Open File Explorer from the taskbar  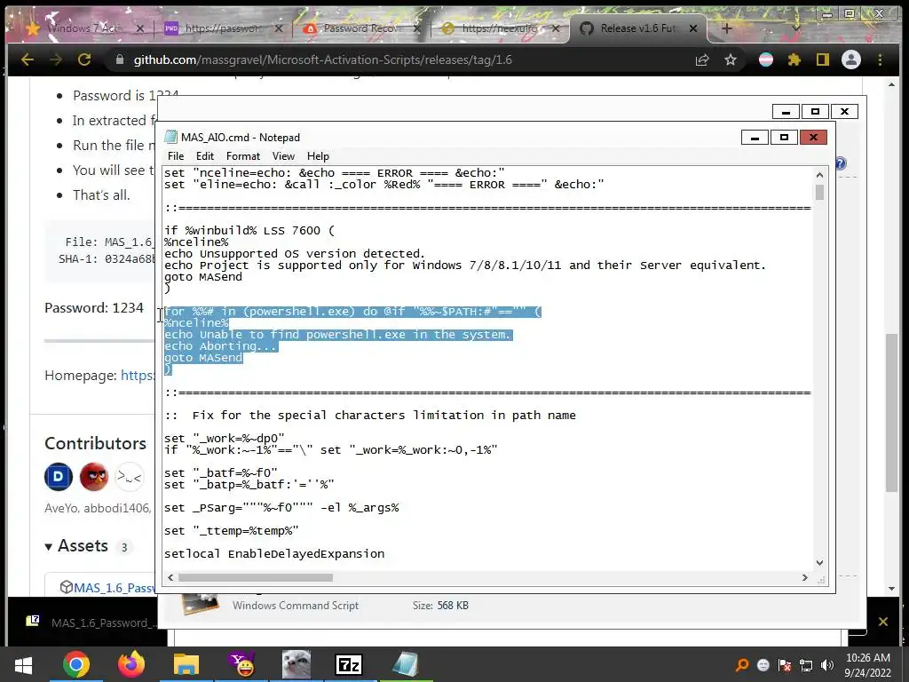tap(186, 664)
